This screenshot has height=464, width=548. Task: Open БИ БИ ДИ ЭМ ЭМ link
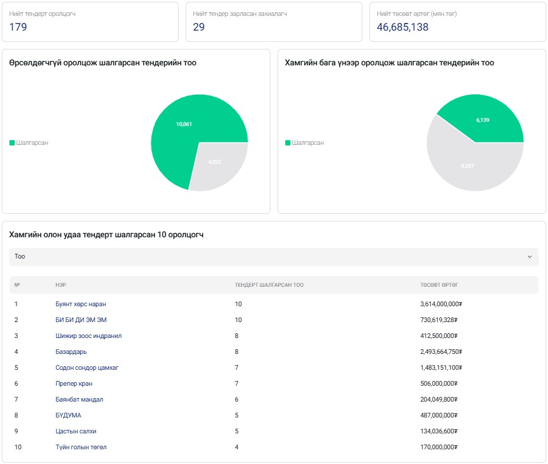[x=81, y=320]
